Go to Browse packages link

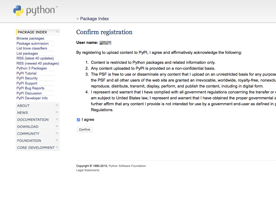30,38
